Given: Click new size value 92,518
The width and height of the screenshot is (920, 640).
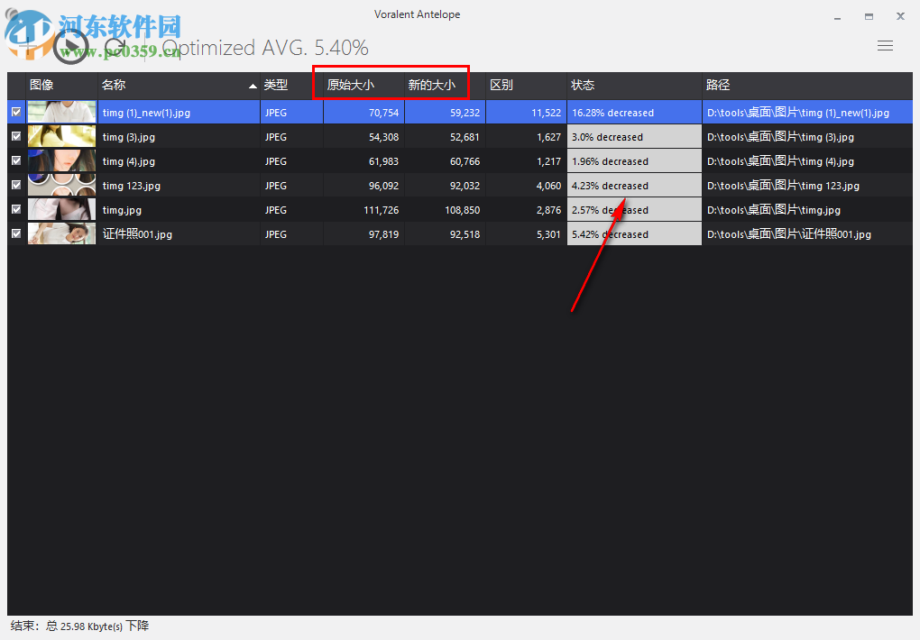Looking at the screenshot, I should pos(465,234).
